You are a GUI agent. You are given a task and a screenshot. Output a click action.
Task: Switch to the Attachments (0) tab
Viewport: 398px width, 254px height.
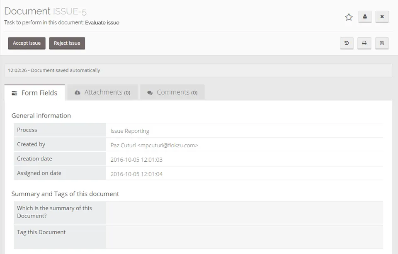(x=102, y=92)
